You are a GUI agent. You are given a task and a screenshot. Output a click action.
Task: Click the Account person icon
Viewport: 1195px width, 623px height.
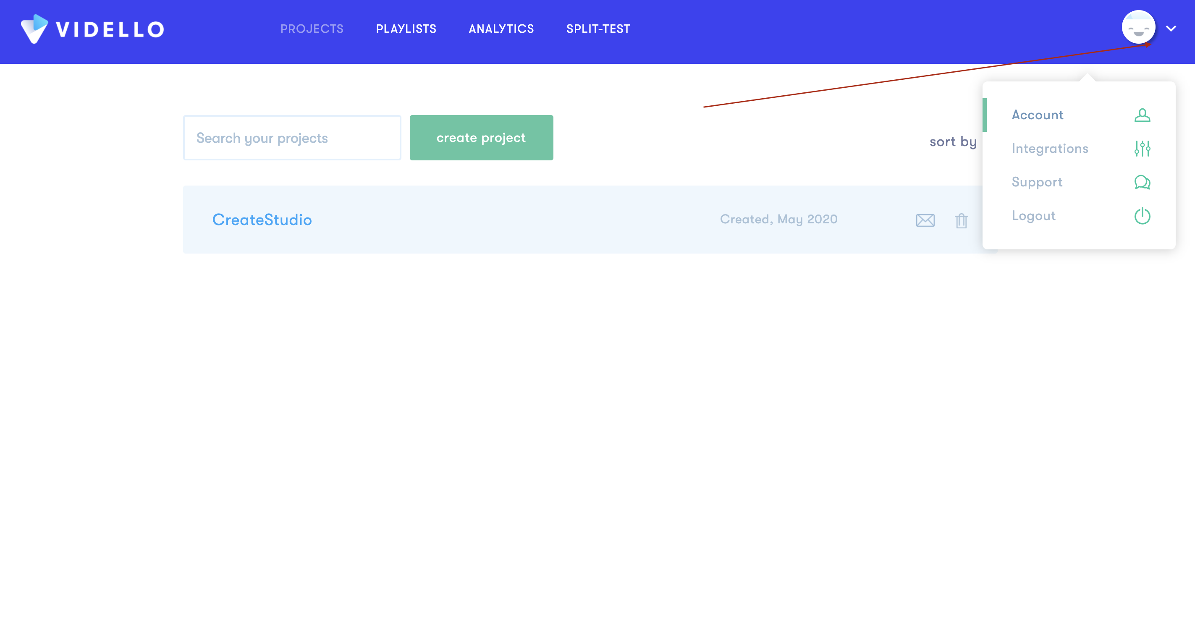pos(1142,115)
